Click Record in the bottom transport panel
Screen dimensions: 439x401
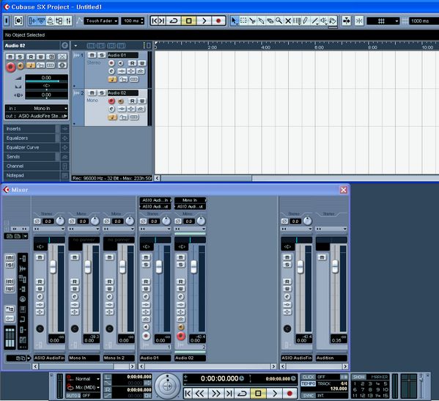[x=289, y=394]
